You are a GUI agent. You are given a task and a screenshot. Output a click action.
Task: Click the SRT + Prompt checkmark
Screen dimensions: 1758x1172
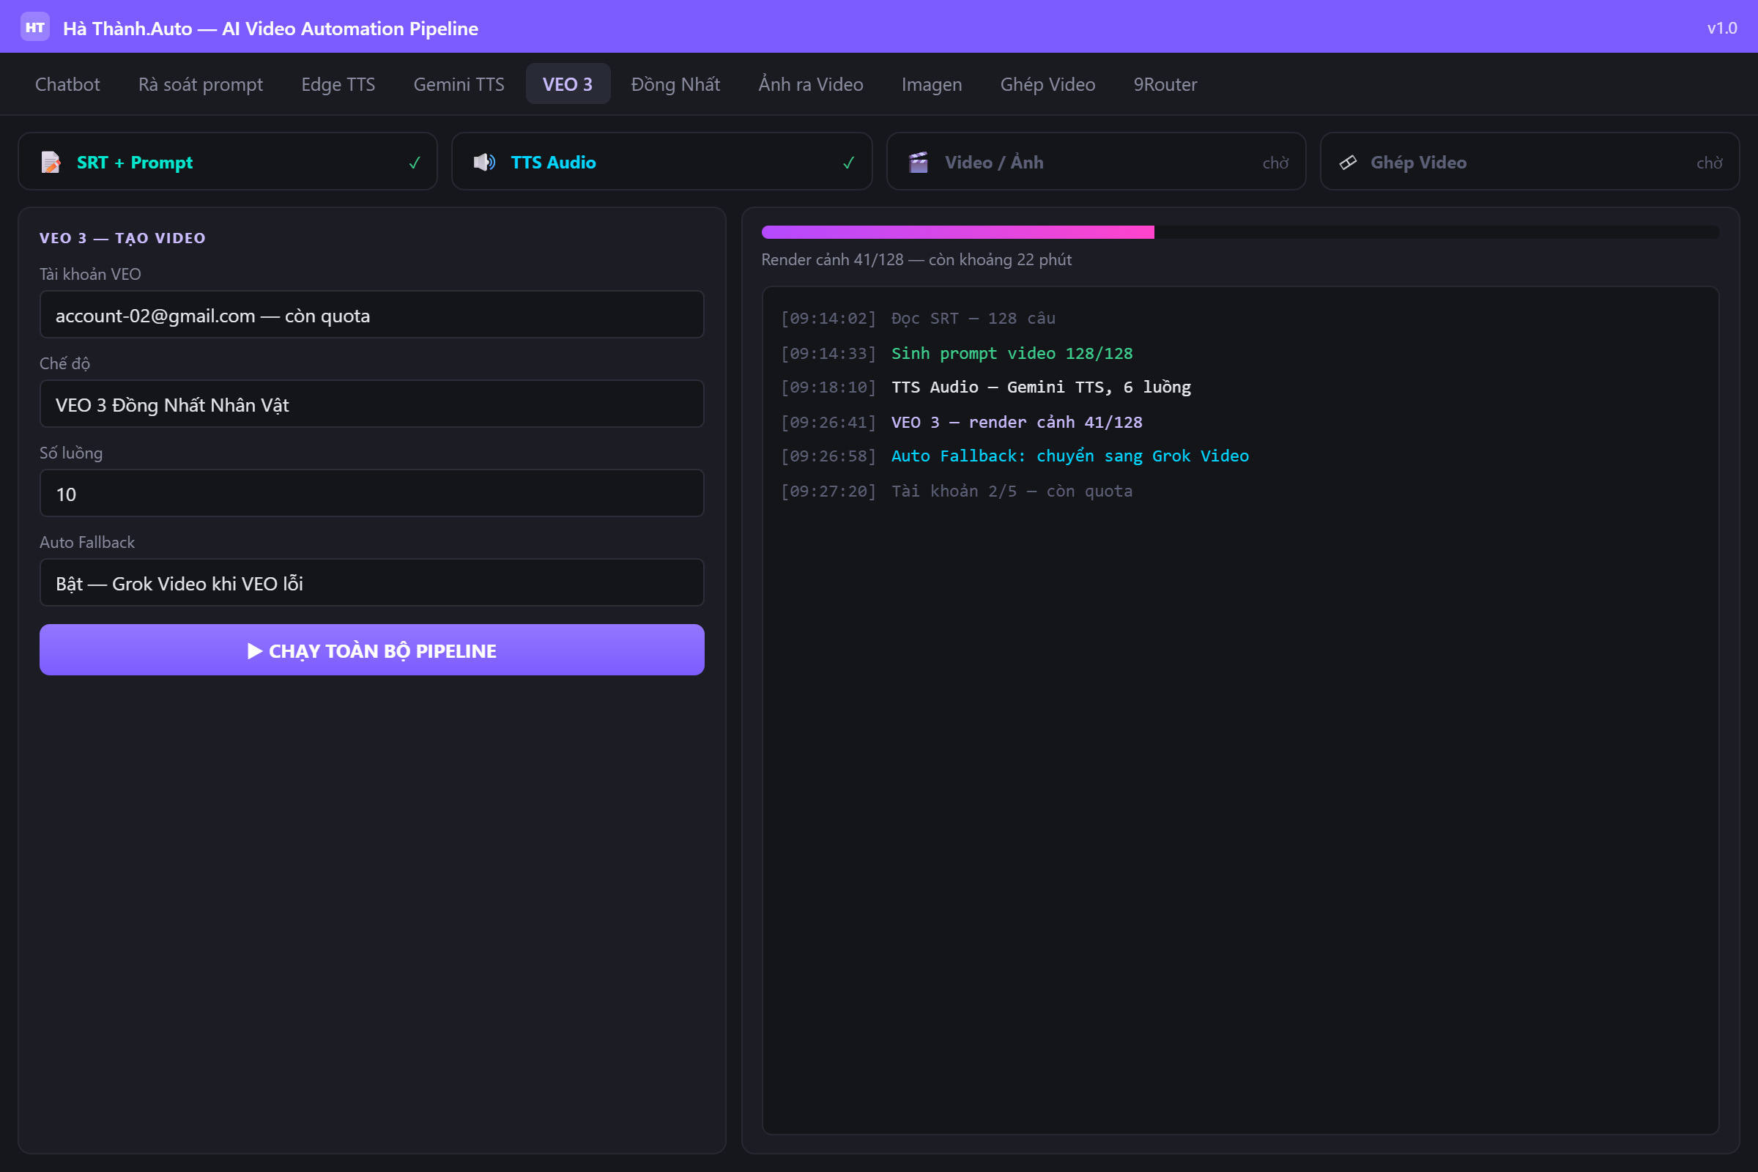[x=415, y=163]
